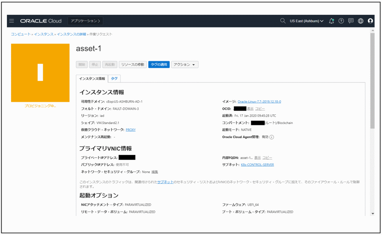Click the cEop:US-ASHBURN-AD-1 value

coord(124,101)
